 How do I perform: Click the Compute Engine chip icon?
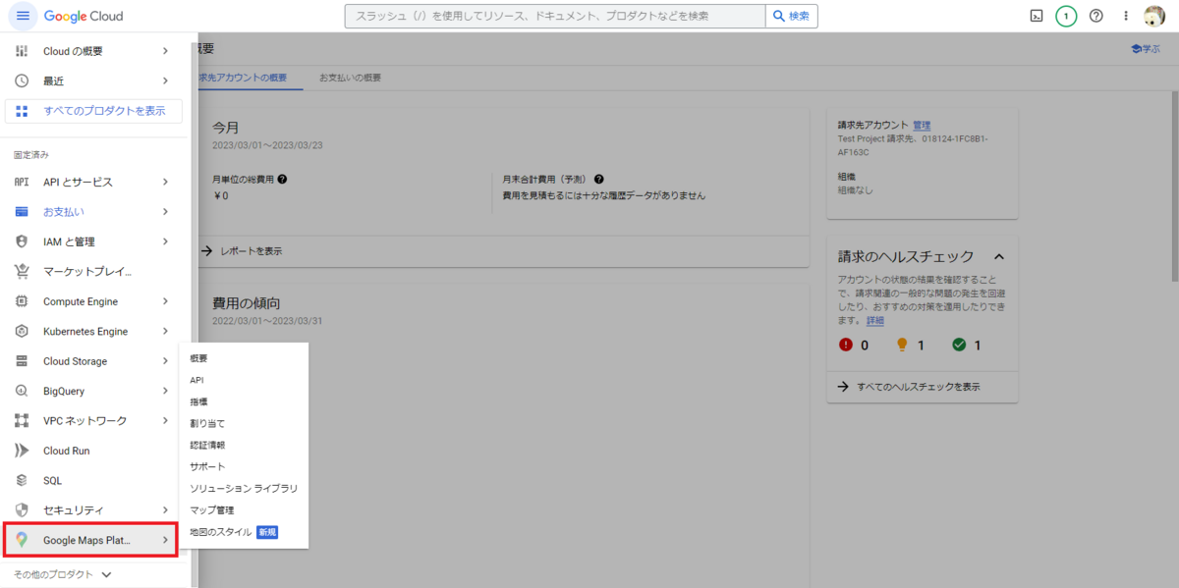(22, 301)
